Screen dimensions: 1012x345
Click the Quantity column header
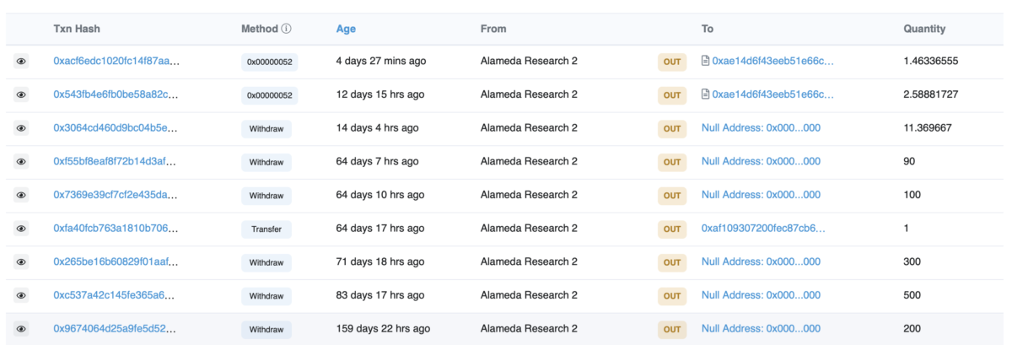click(x=924, y=29)
